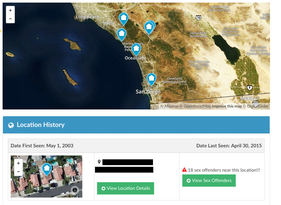Image resolution: width=281 pixels, height=205 pixels.
Task: Zoom in on the location history mini map
Action: 18,163
